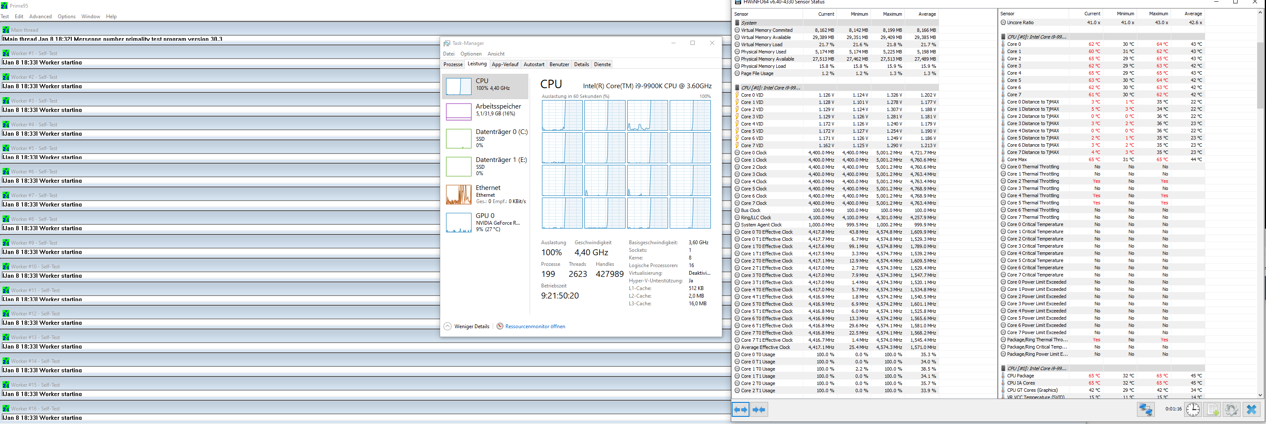Image resolution: width=1266 pixels, height=424 pixels.
Task: Select the Worker #5 - Self-Test window title
Action: coord(34,148)
